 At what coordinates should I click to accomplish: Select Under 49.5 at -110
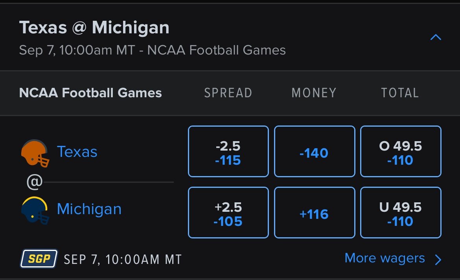[x=401, y=213]
